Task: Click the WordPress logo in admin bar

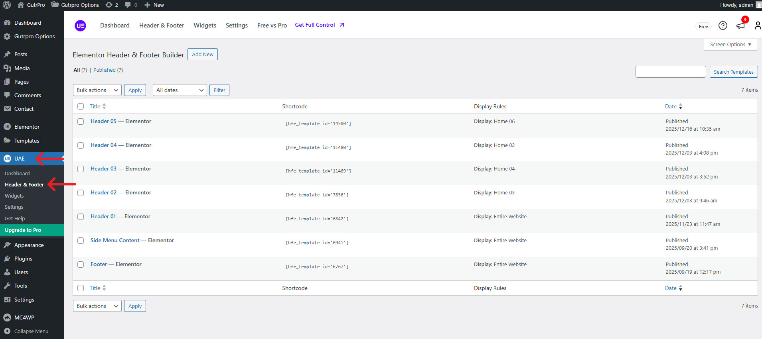Action: click(x=7, y=5)
